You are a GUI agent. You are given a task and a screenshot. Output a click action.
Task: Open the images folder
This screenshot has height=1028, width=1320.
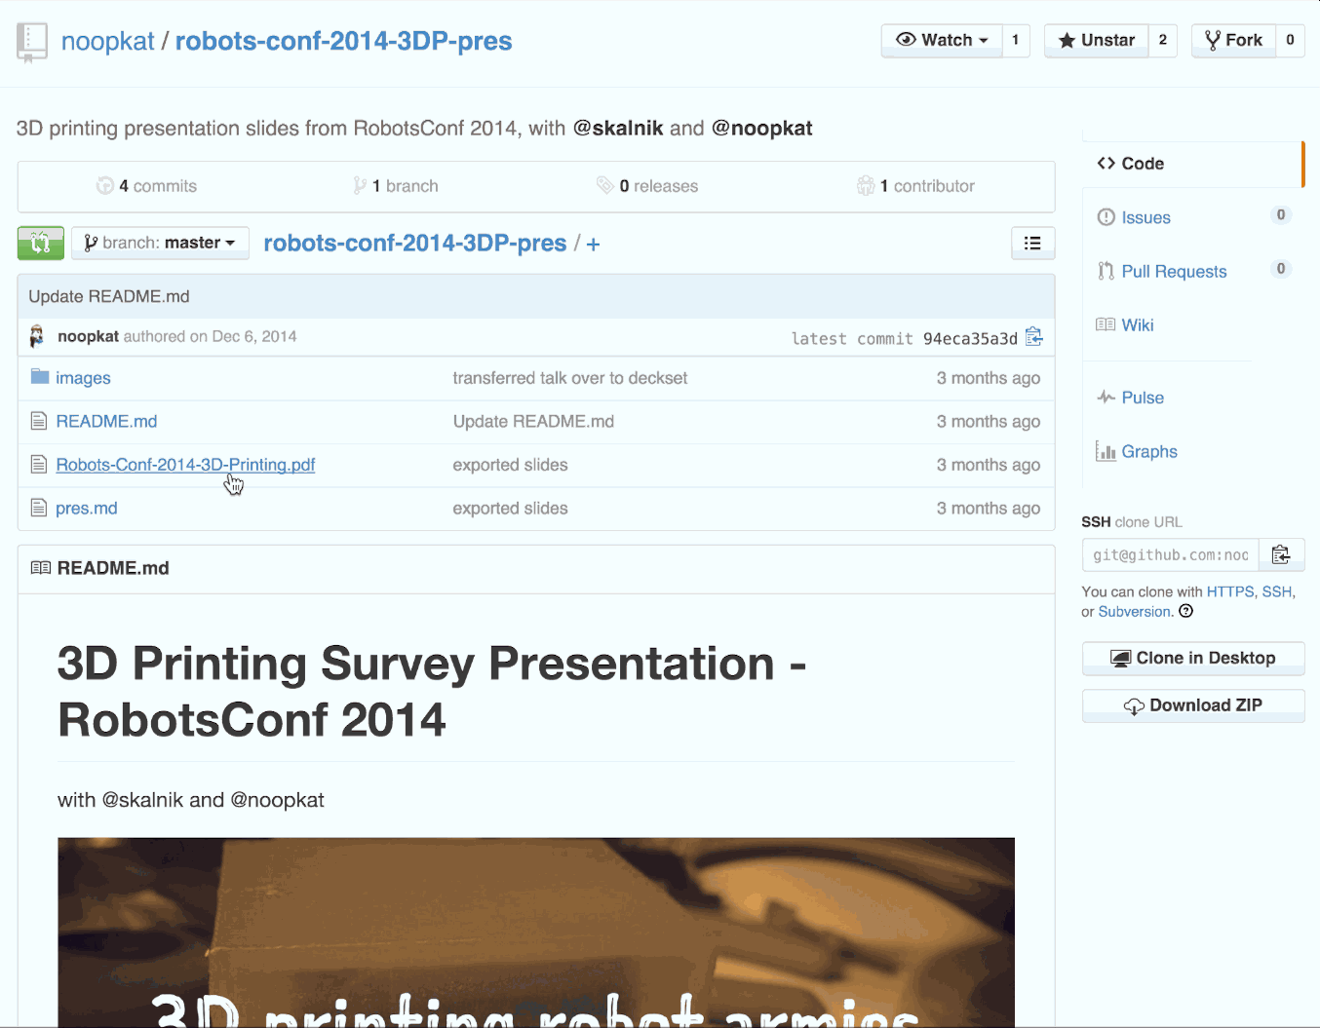(83, 378)
